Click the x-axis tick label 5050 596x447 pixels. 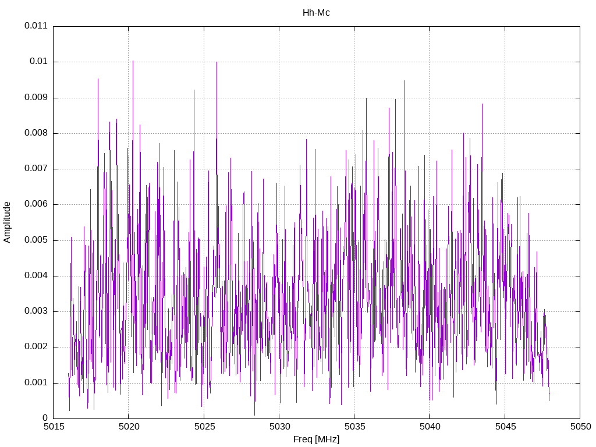580,427
